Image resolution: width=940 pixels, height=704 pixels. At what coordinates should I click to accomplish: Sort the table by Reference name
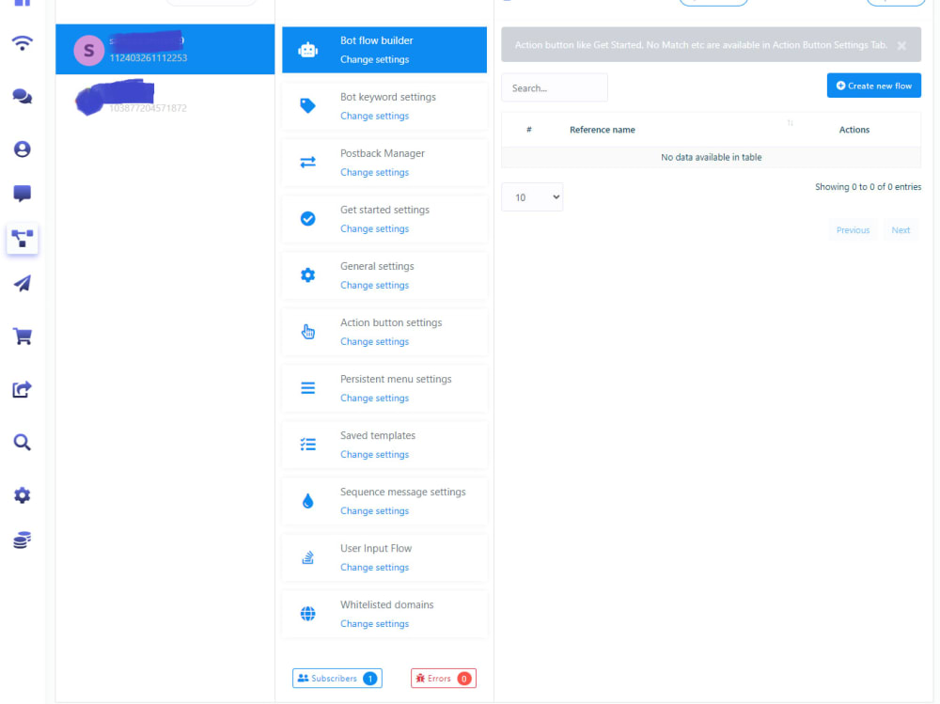[x=602, y=130]
